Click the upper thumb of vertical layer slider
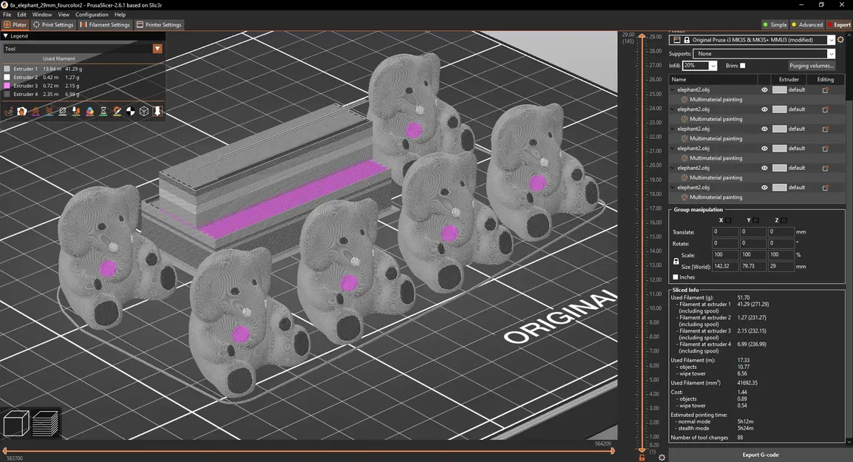This screenshot has height=462, width=853. tap(642, 36)
